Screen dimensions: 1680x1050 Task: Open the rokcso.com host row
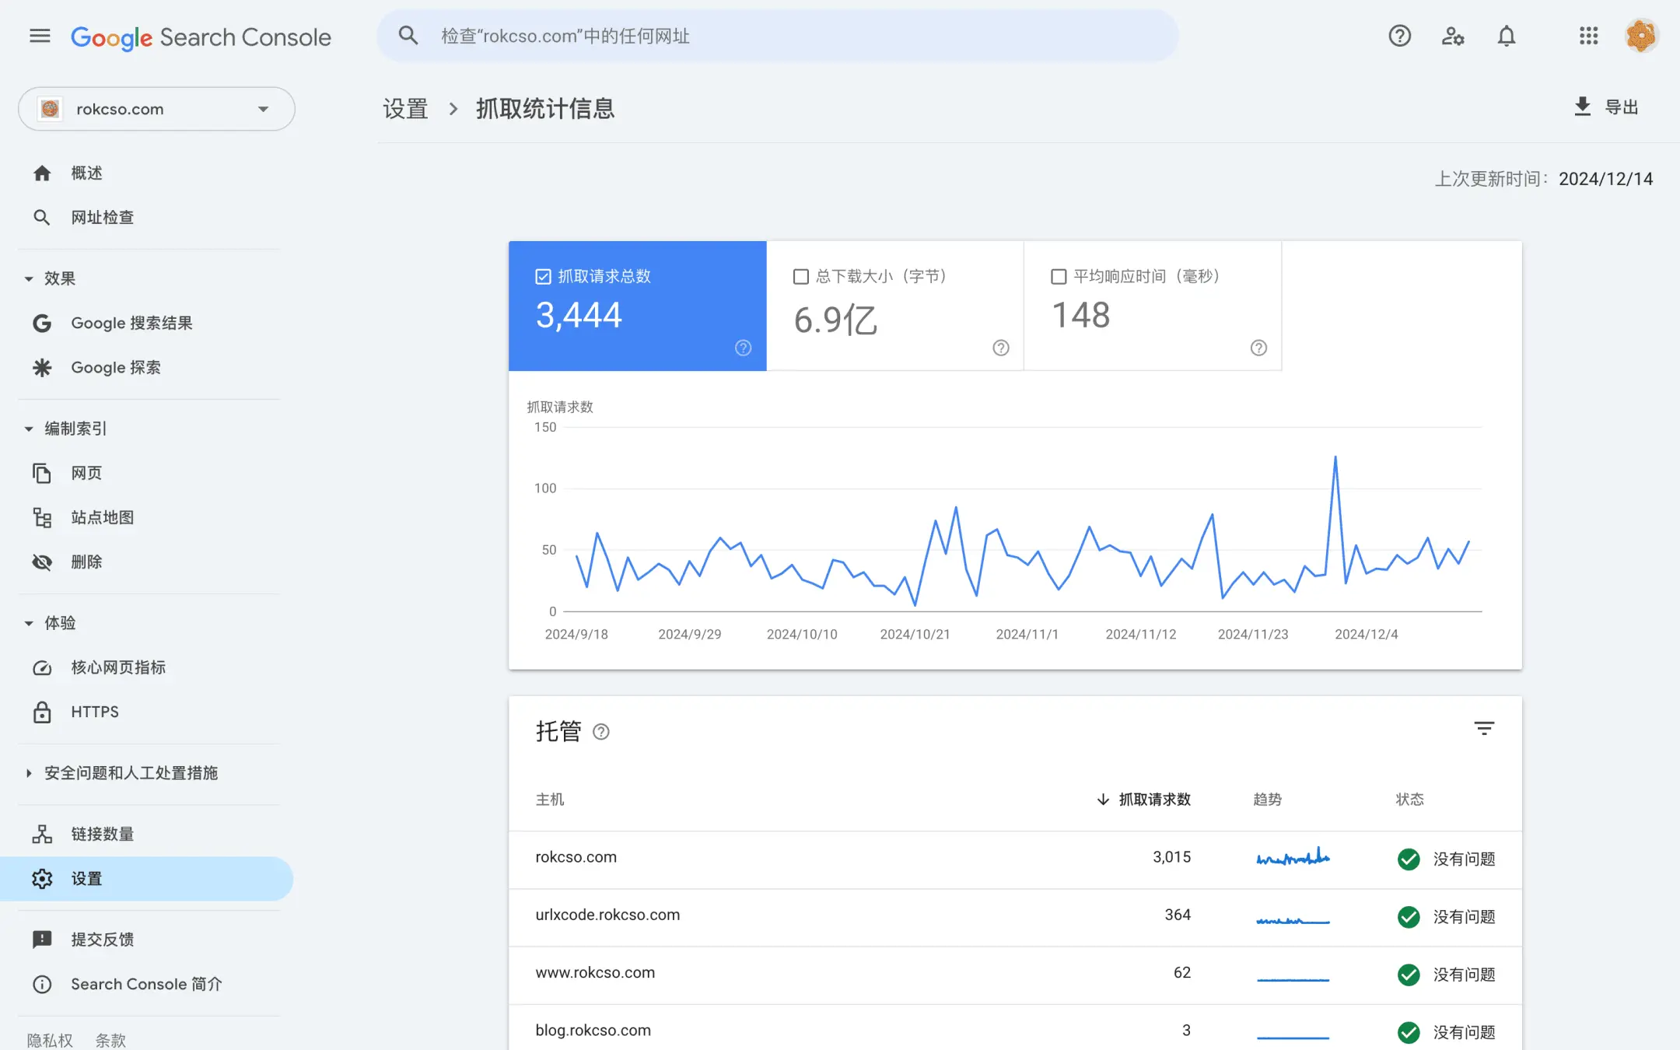click(1015, 859)
